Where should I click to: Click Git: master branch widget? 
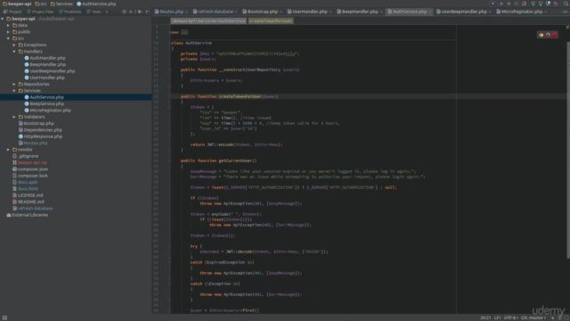tap(533, 317)
